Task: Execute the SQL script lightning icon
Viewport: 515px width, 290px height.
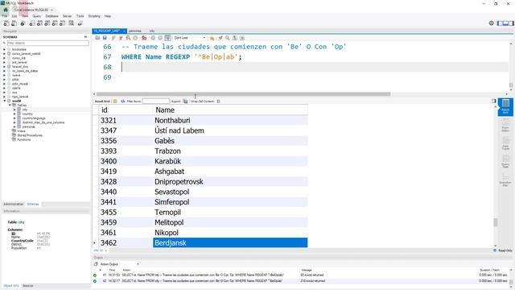Action: (113, 38)
